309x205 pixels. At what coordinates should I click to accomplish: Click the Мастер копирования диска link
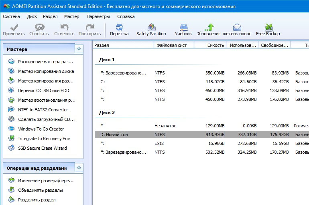pyautogui.click(x=46, y=71)
